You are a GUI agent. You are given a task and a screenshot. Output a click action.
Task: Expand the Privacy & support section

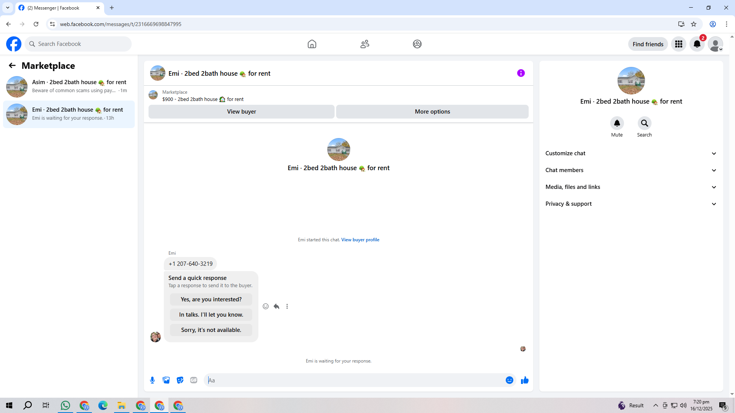click(631, 204)
